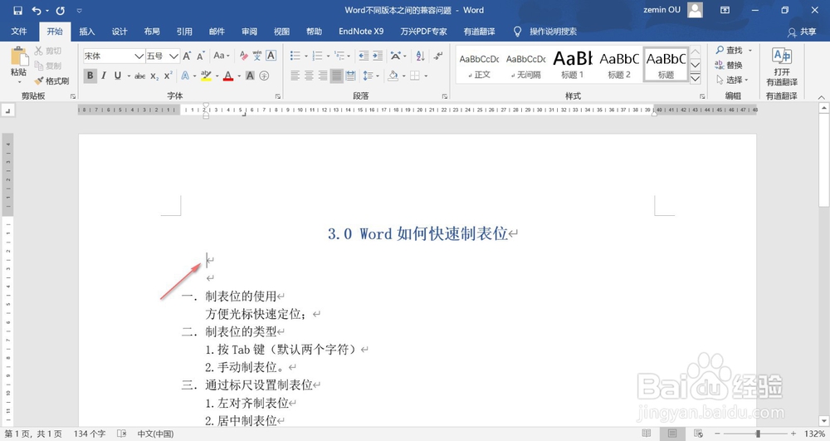Expand the styles gallery
The height and width of the screenshot is (441, 830).
point(696,78)
